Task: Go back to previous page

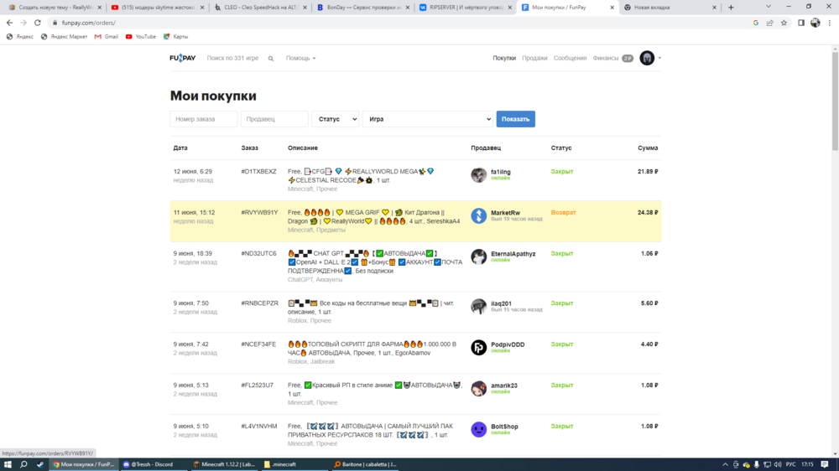Action: 9,23
